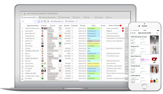Go back using the header arrow on the laptop
The image size is (163, 94).
point(22,14)
